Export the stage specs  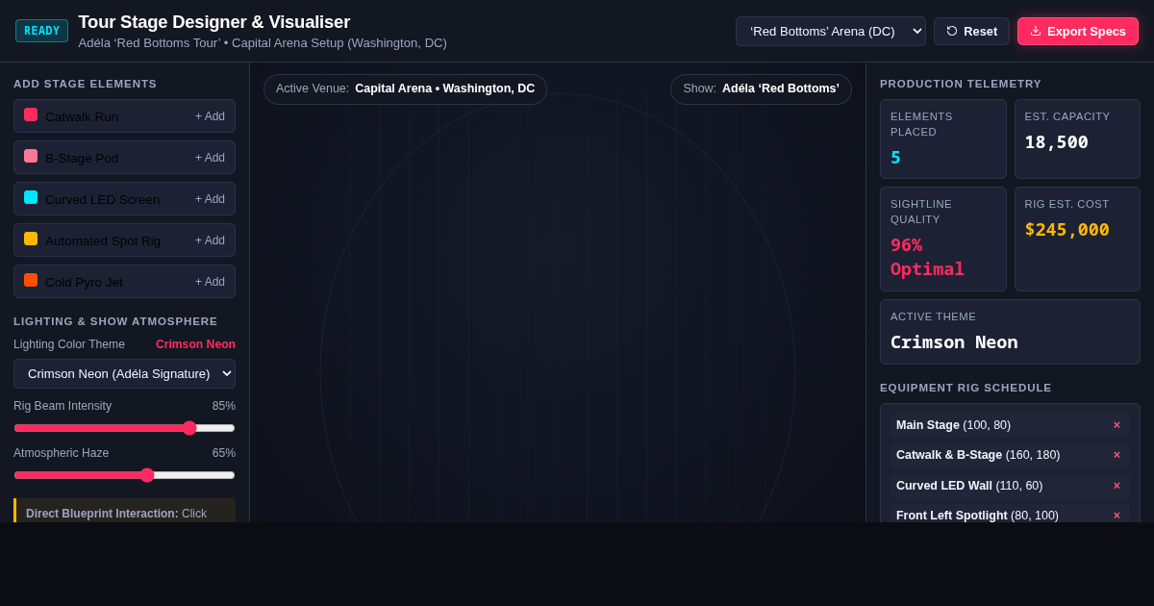pos(1078,31)
